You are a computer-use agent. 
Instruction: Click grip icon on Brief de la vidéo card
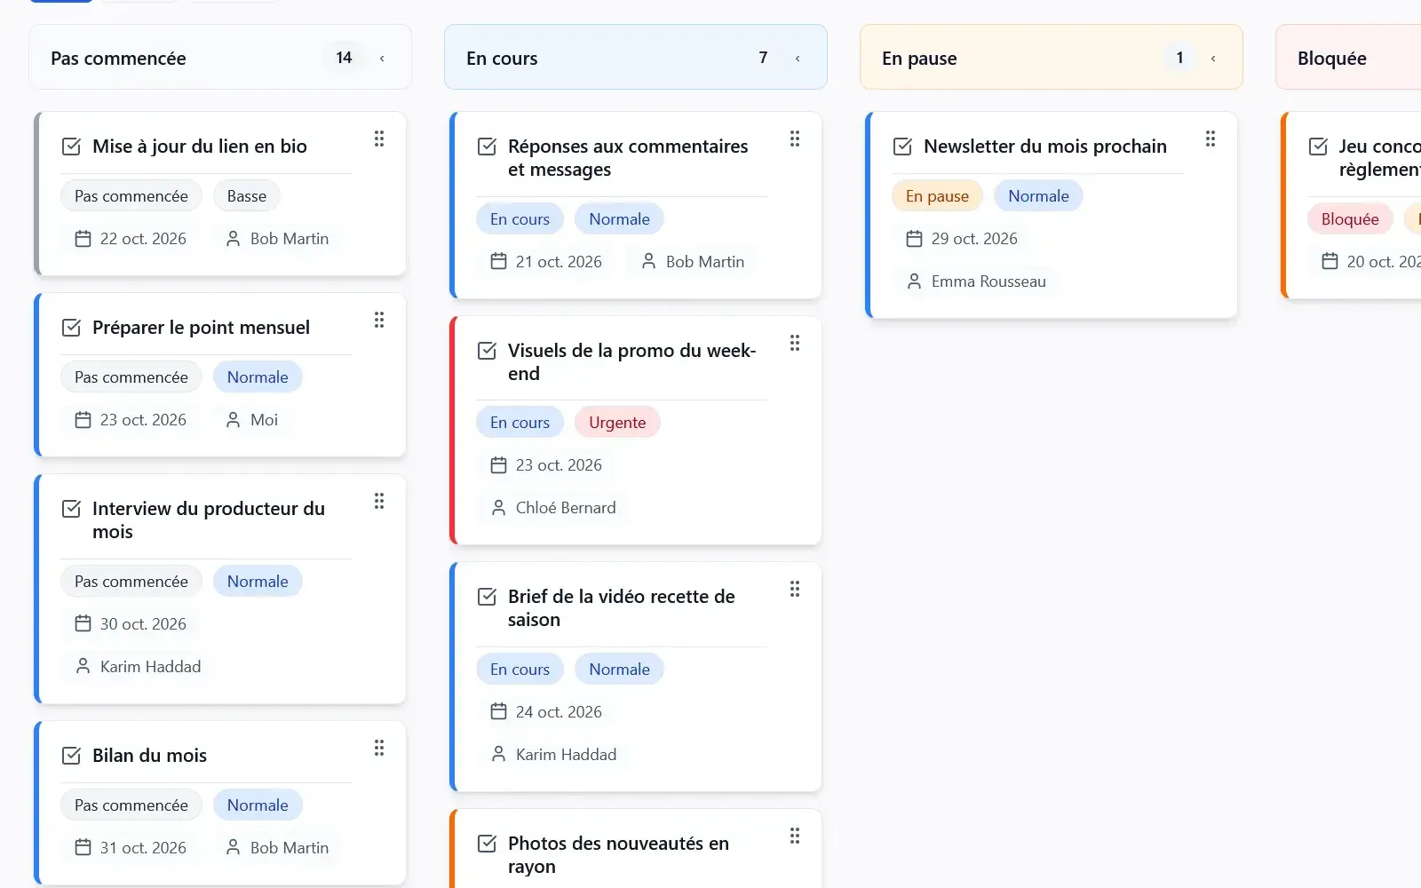pos(795,589)
